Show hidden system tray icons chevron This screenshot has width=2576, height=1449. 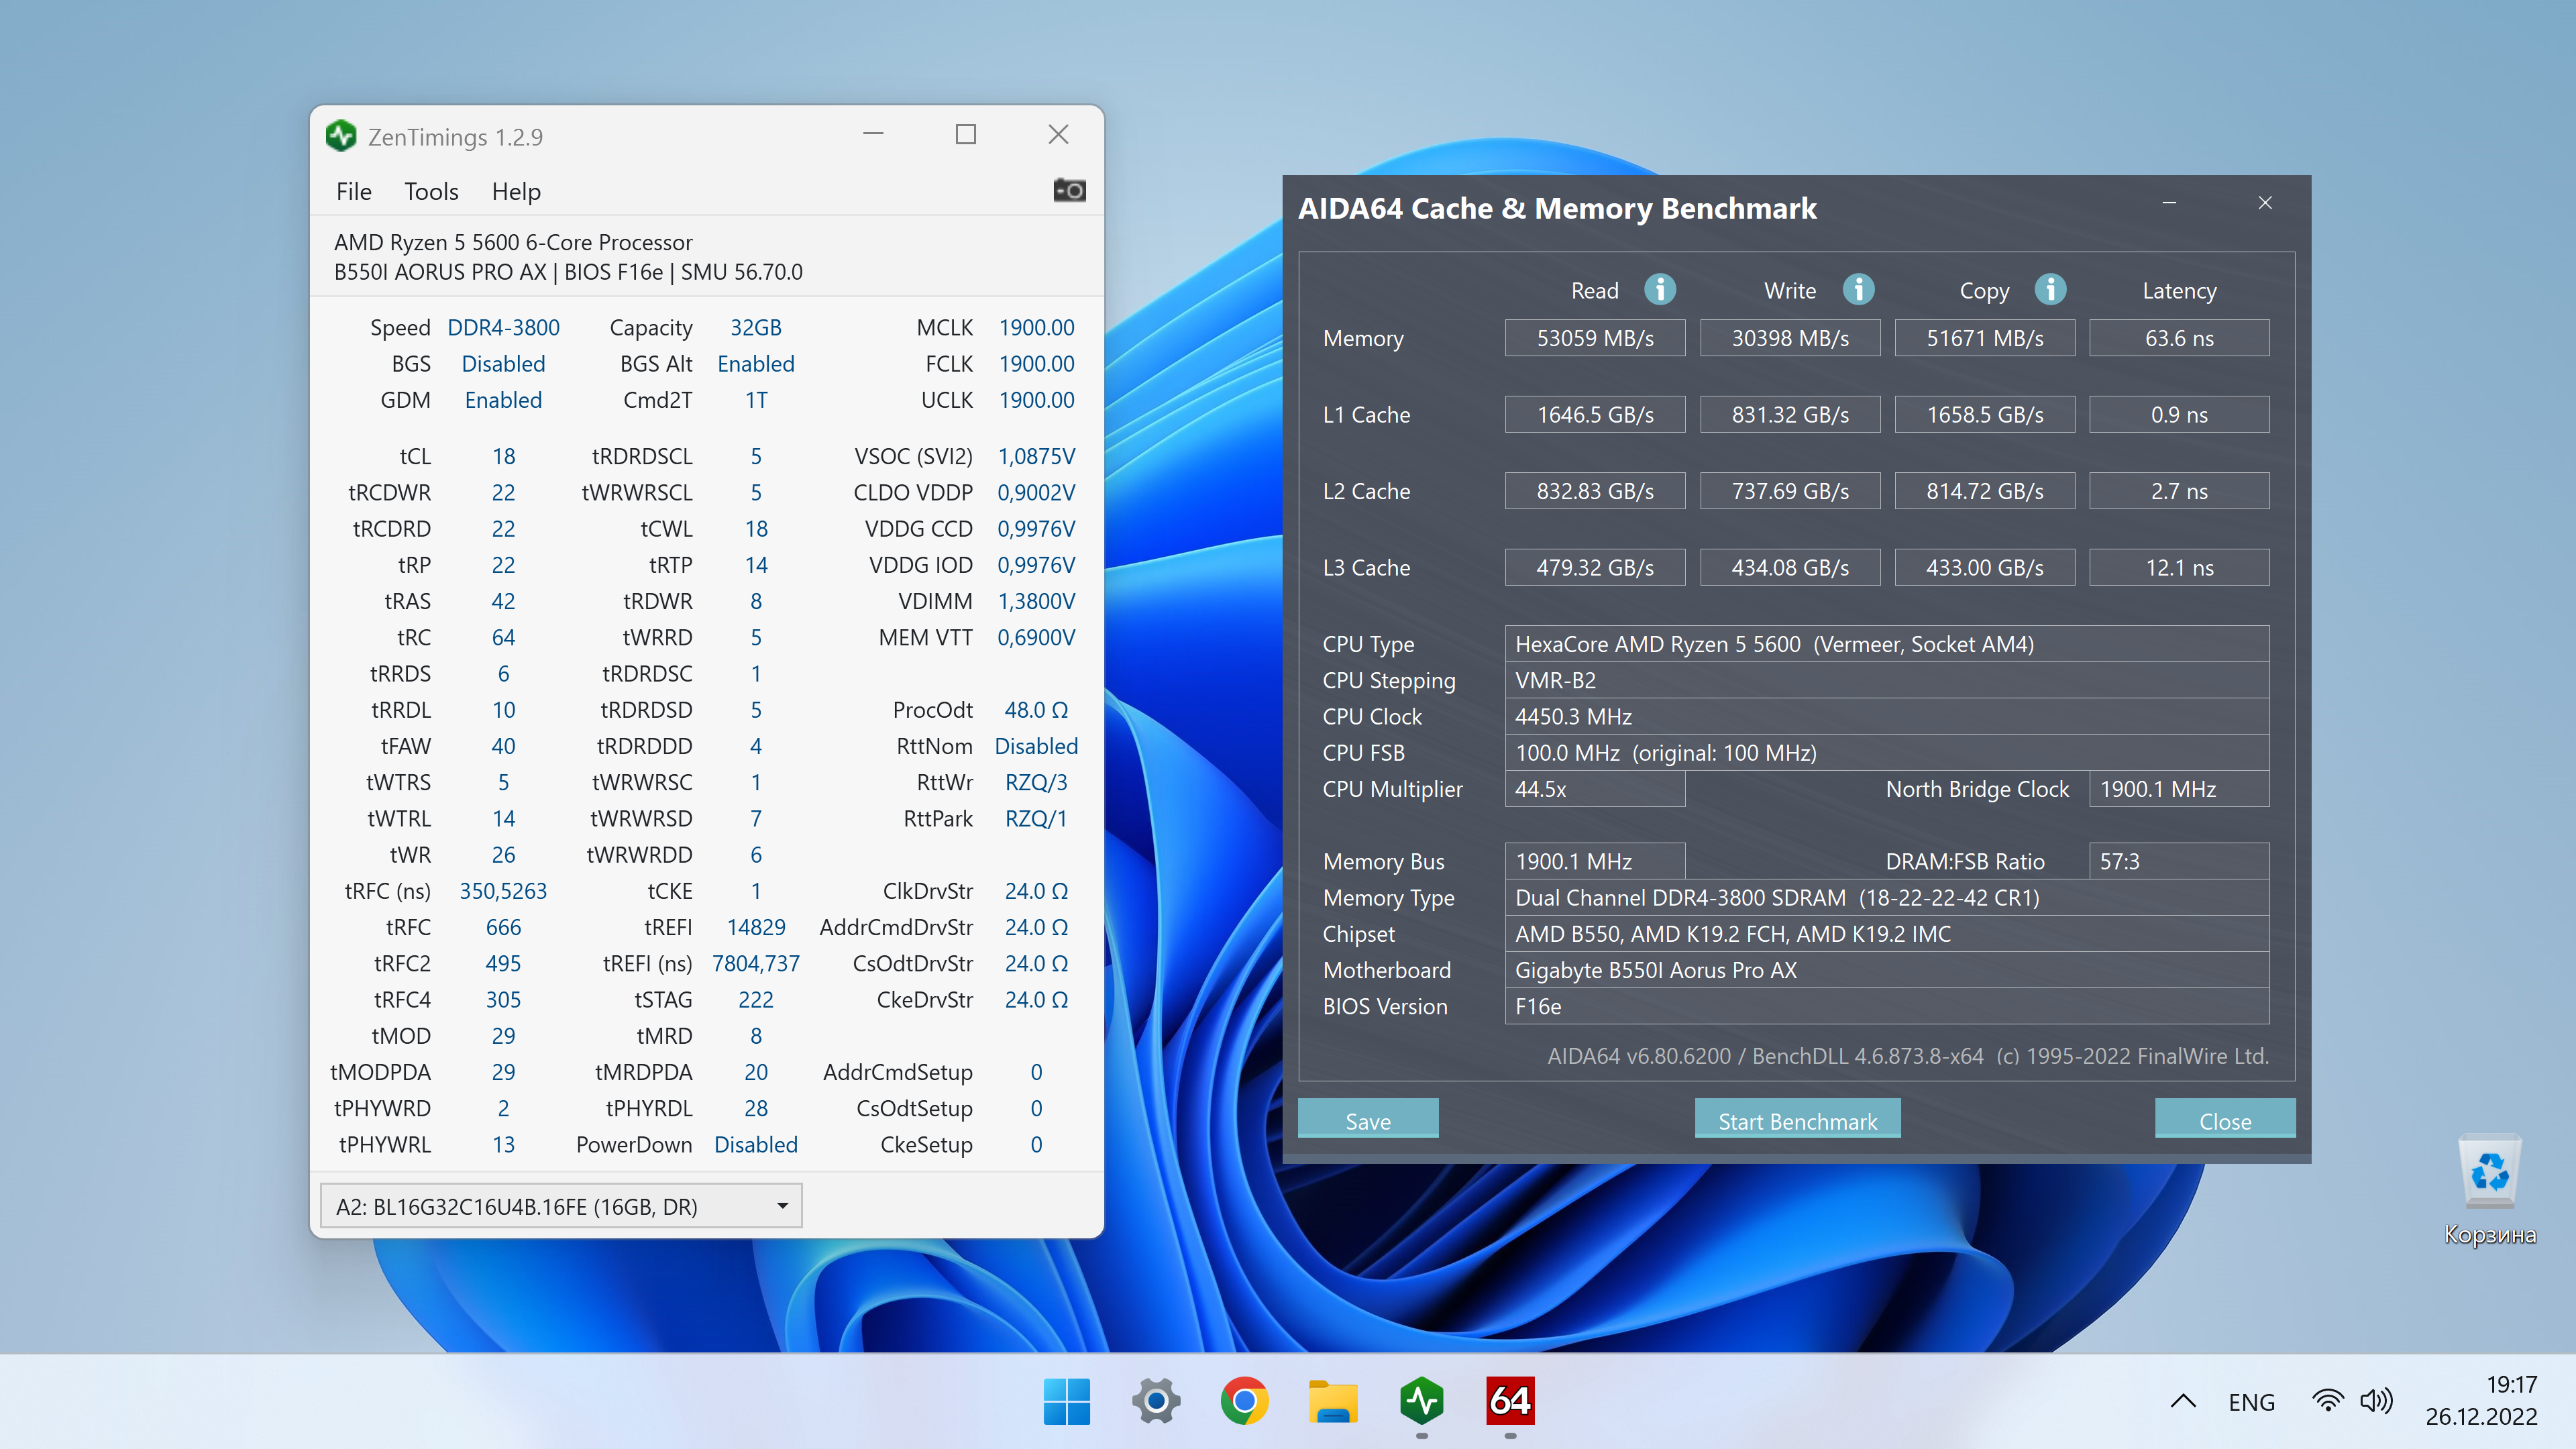(2183, 1401)
